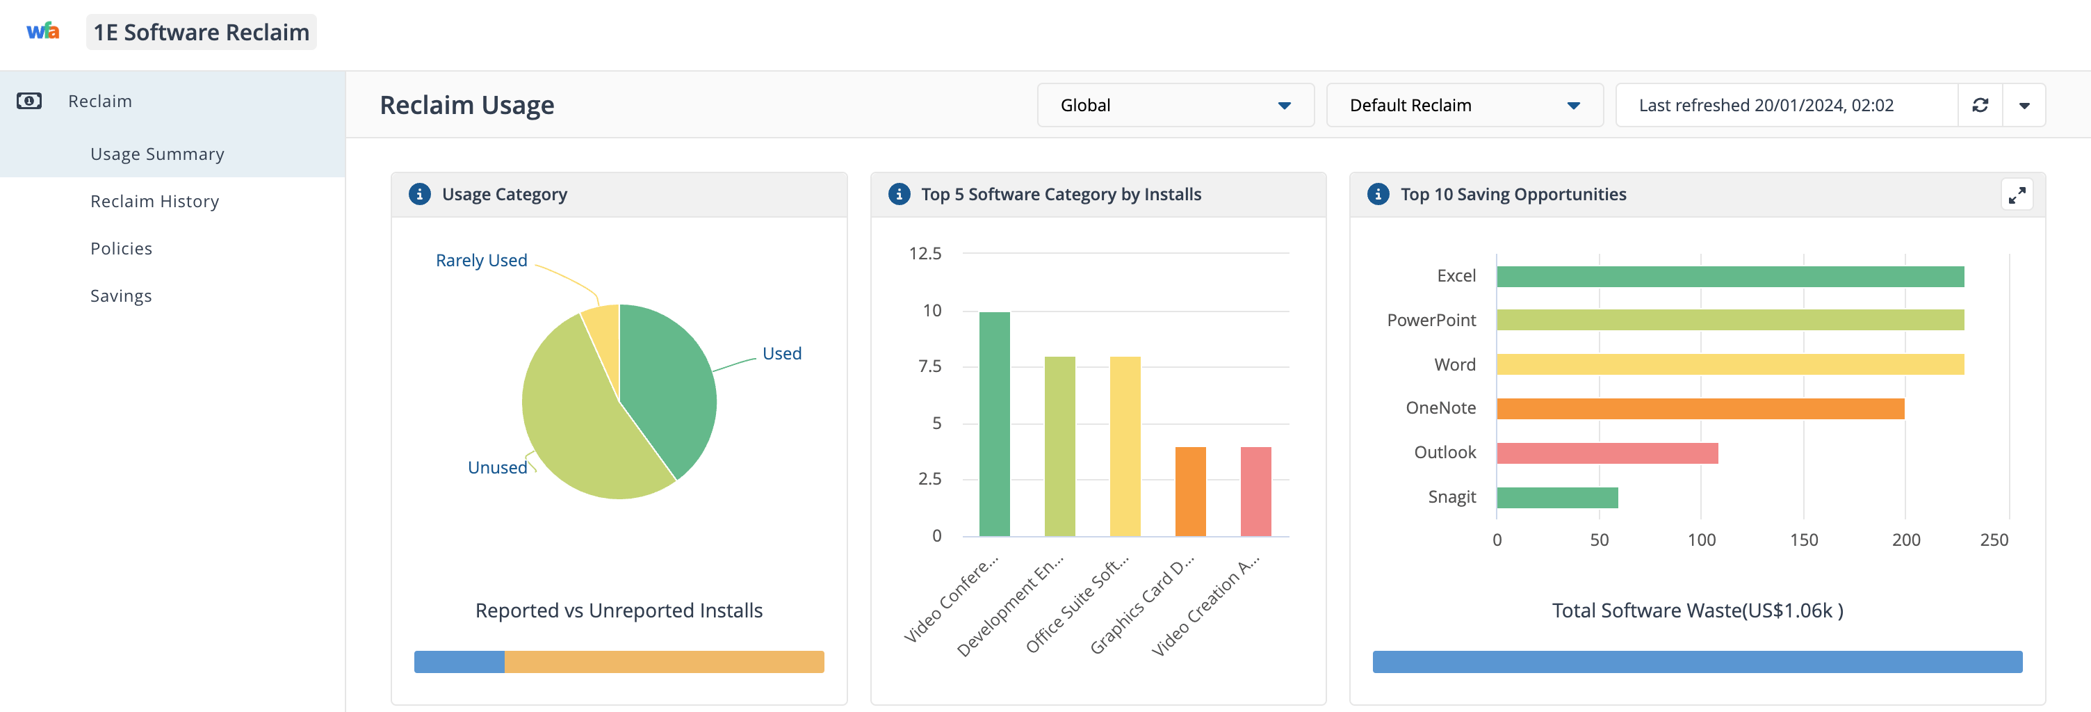Click the Graphics Card D... bar

click(x=1190, y=491)
